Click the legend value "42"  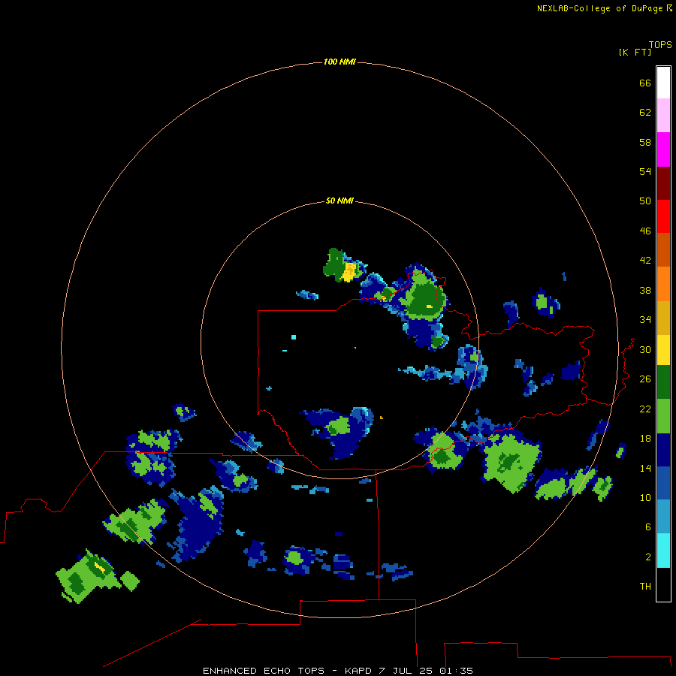(645, 261)
